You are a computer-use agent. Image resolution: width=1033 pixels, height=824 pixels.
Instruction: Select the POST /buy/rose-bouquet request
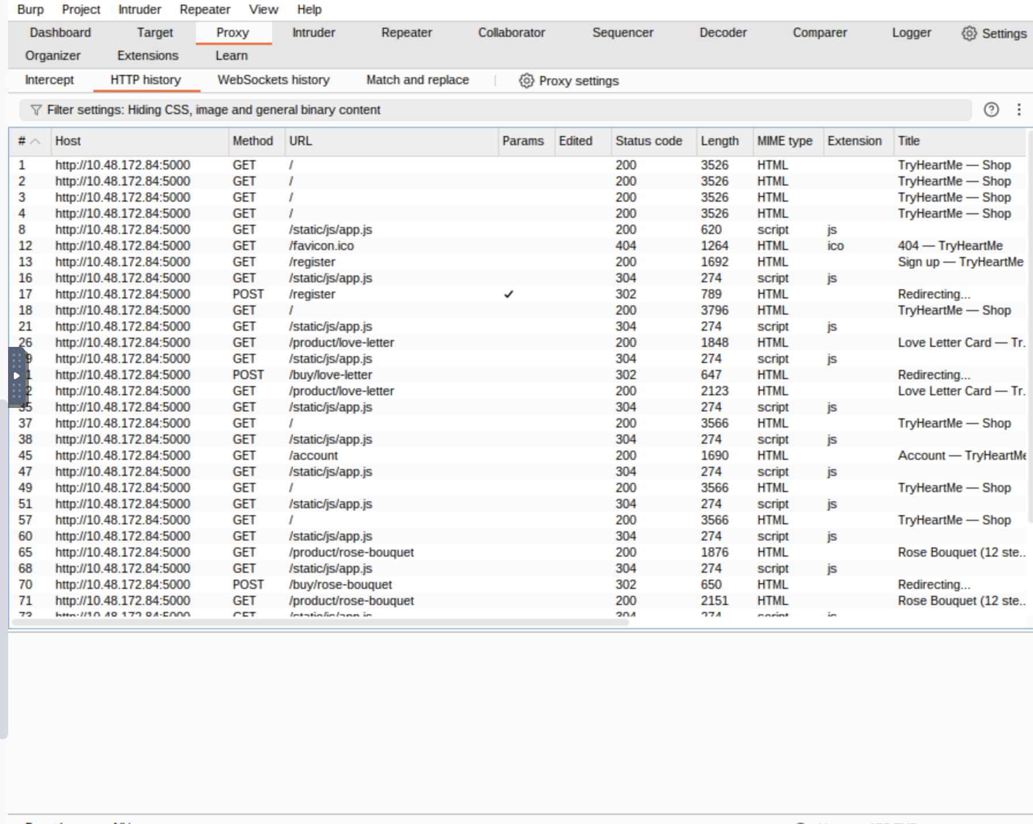(x=340, y=585)
